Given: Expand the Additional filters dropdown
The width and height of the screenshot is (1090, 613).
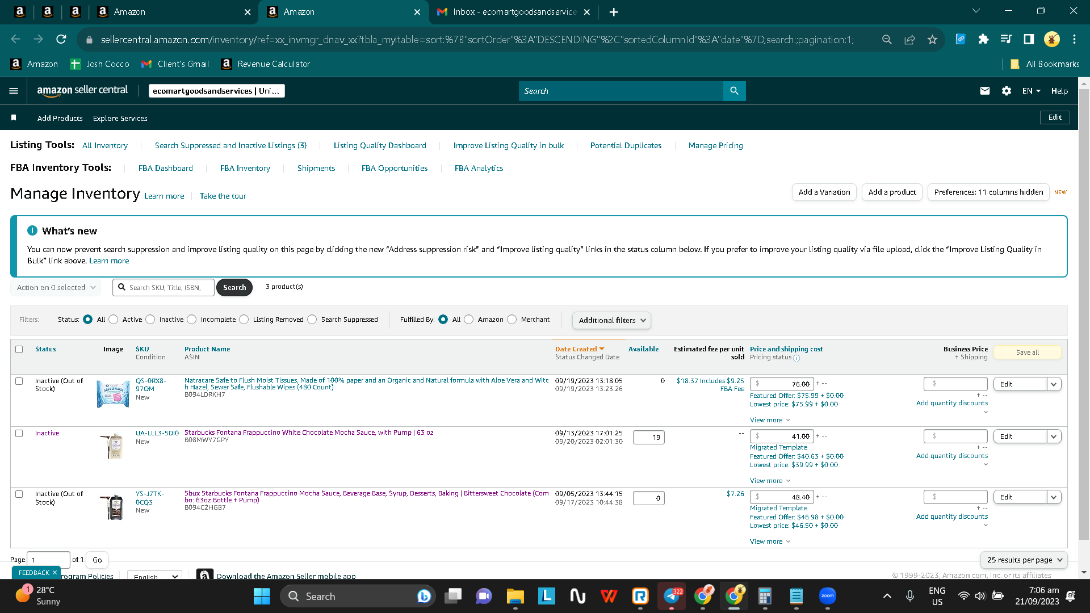Looking at the screenshot, I should pyautogui.click(x=611, y=320).
